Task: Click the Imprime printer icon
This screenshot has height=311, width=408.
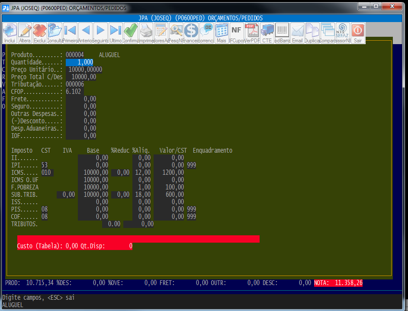Action: tap(146, 33)
